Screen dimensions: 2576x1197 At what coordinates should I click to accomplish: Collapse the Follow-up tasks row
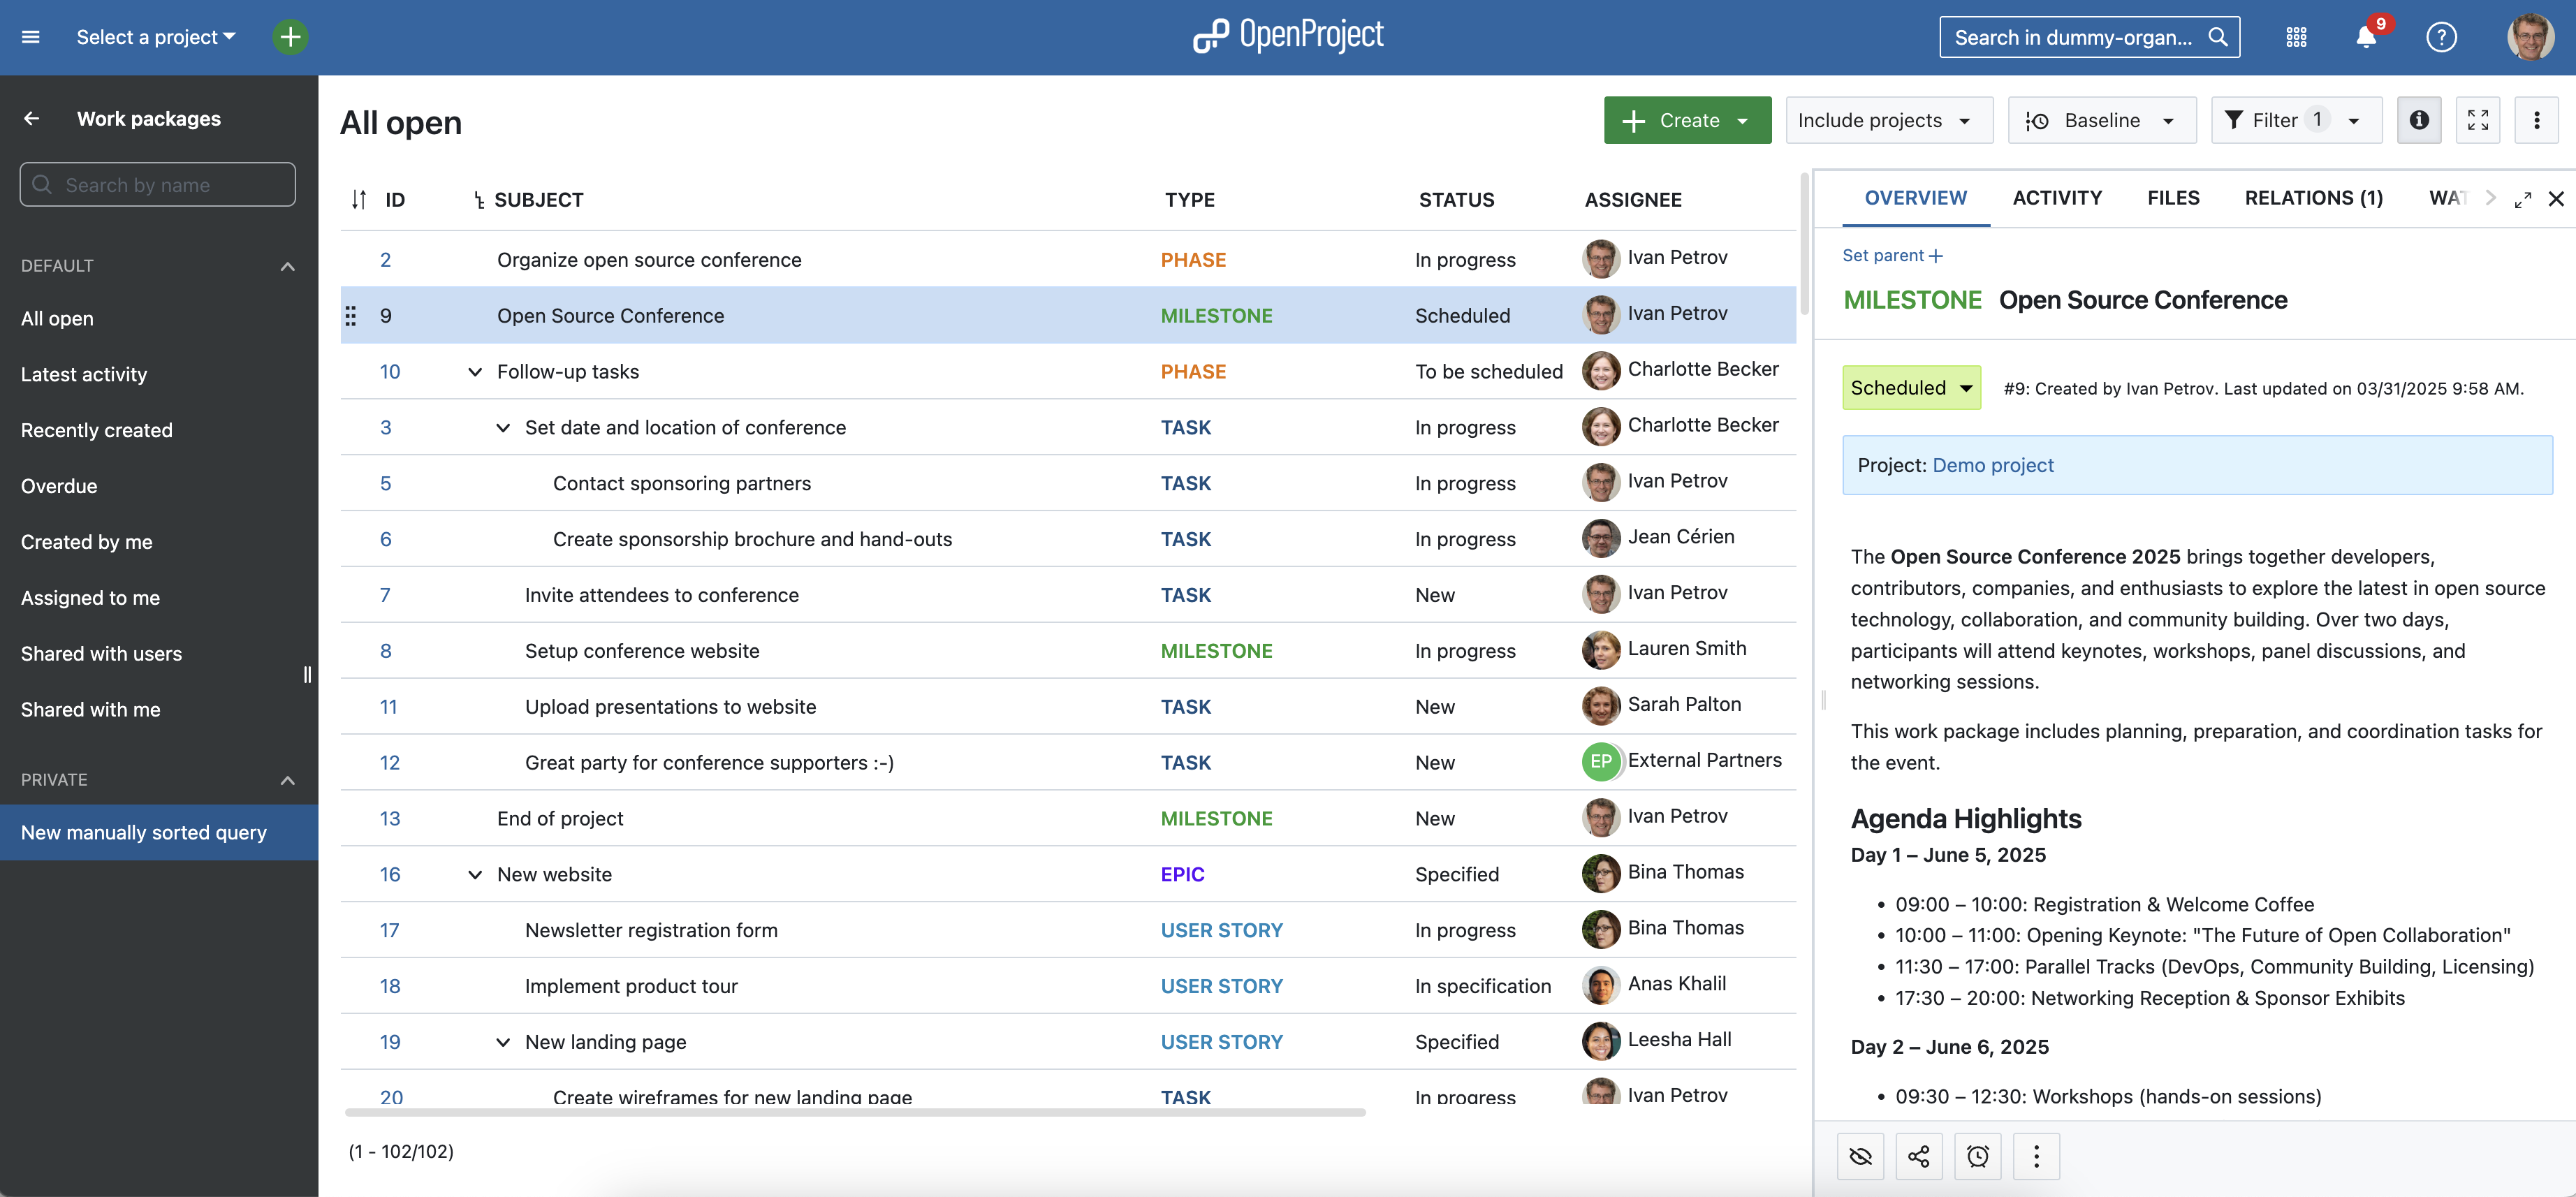tap(475, 372)
